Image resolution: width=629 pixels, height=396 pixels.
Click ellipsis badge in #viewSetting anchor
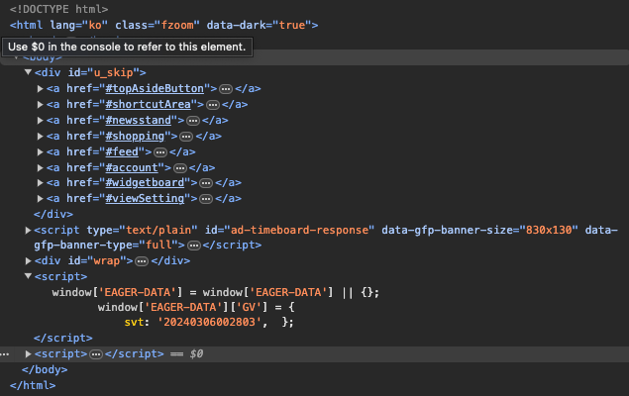(206, 199)
